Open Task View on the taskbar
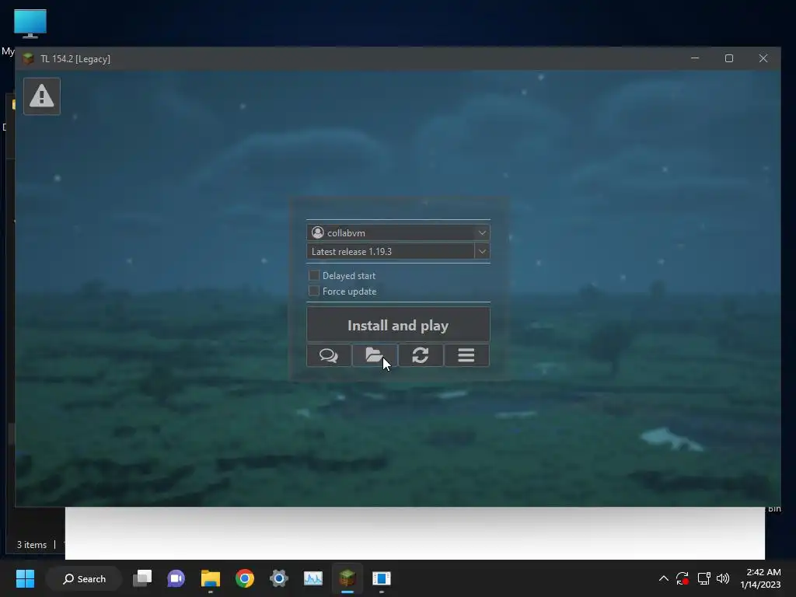796x597 pixels. pyautogui.click(x=142, y=578)
